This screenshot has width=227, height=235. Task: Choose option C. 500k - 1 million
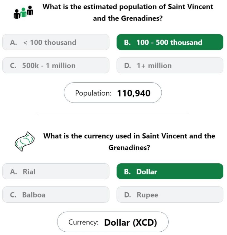(x=56, y=65)
